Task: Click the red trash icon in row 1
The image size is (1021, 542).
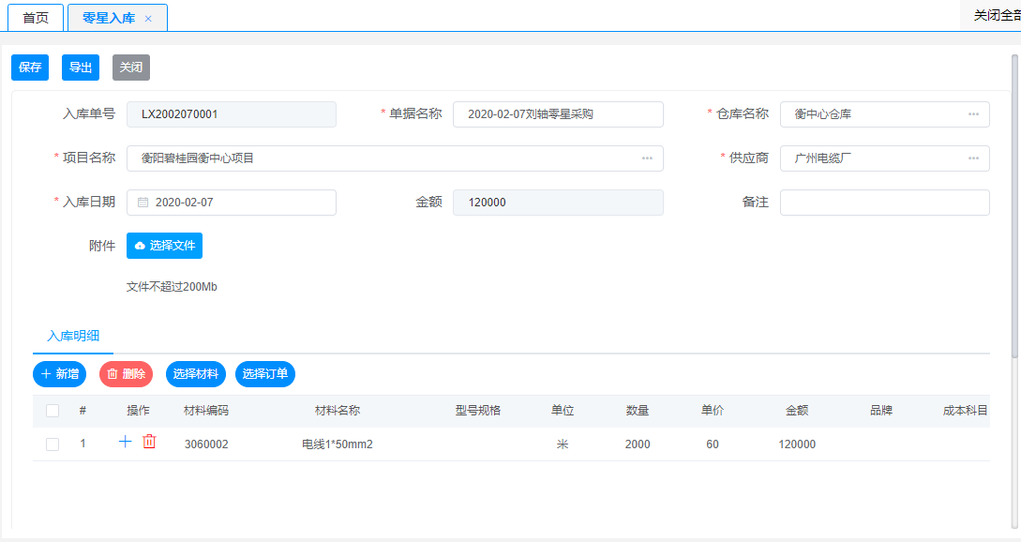Action: (x=149, y=442)
